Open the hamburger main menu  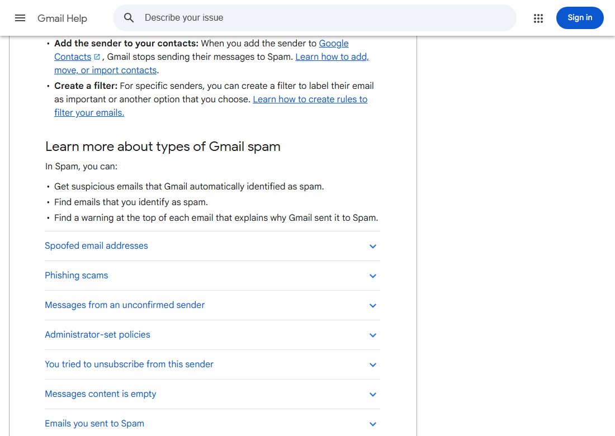click(20, 18)
